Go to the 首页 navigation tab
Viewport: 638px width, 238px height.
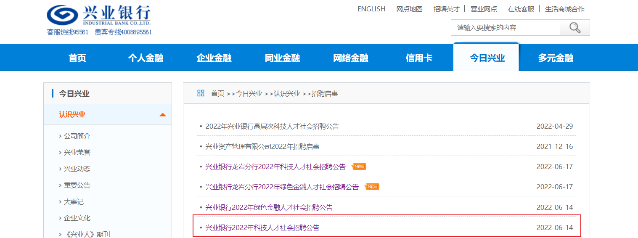77,58
